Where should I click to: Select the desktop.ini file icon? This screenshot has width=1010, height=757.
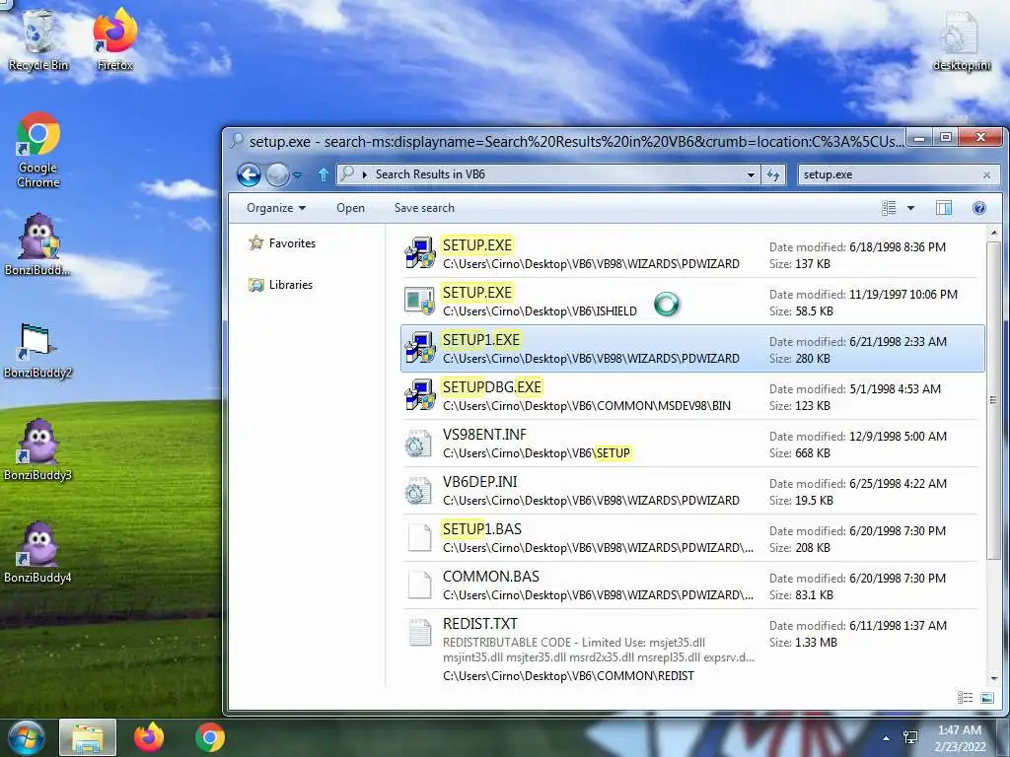pyautogui.click(x=961, y=41)
